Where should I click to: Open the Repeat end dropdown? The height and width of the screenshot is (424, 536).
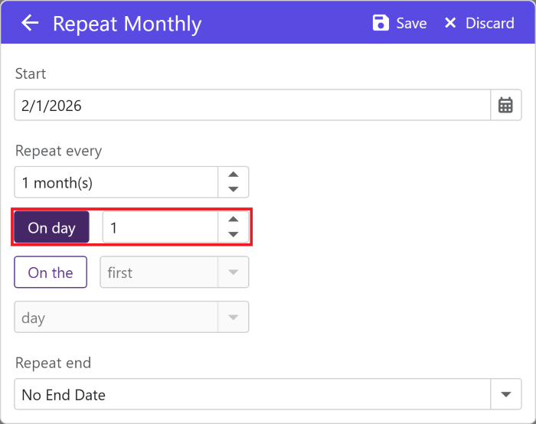tap(505, 395)
